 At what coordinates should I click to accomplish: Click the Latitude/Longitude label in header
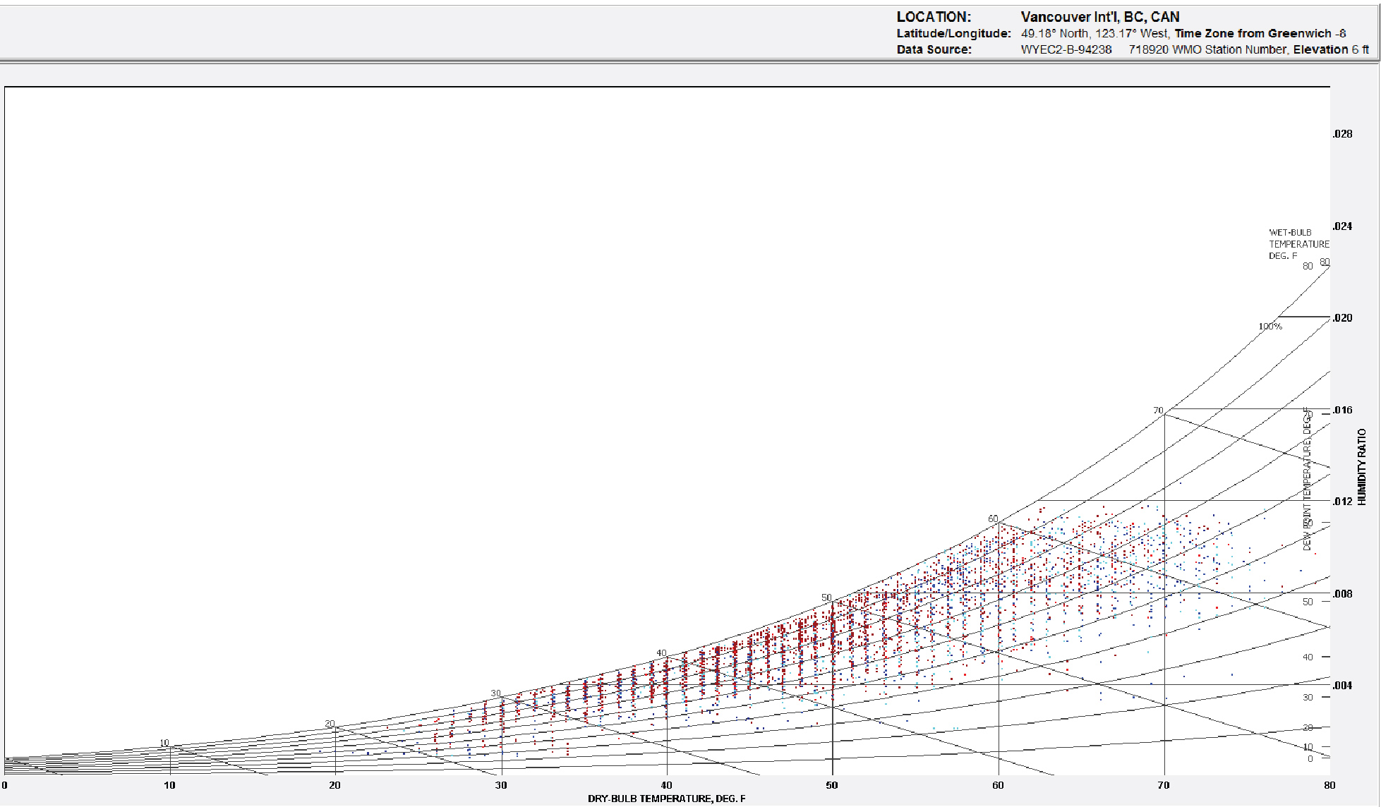(953, 33)
